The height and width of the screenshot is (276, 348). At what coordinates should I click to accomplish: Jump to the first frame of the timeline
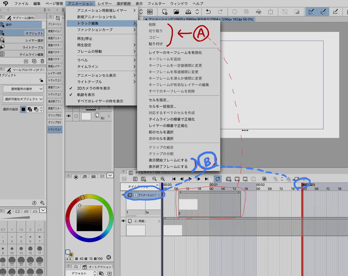point(174,179)
